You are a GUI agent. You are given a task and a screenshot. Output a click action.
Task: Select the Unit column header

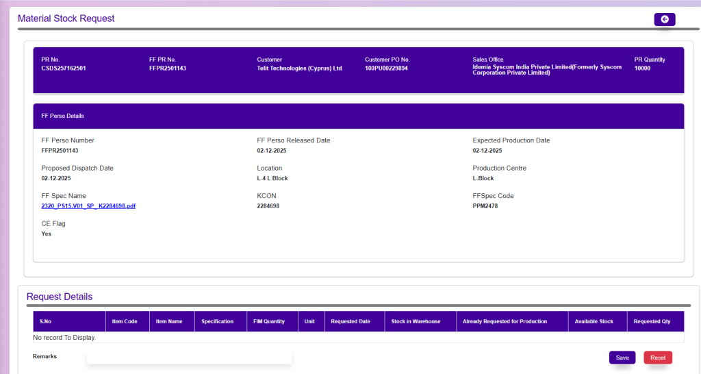(x=309, y=321)
